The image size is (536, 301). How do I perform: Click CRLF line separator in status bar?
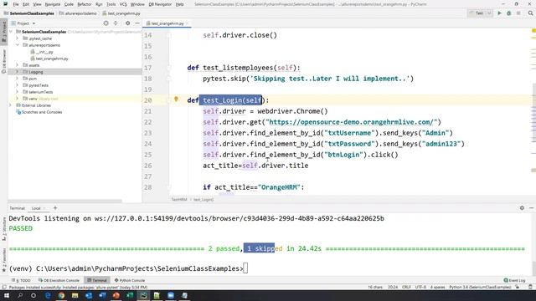pyautogui.click(x=406, y=288)
